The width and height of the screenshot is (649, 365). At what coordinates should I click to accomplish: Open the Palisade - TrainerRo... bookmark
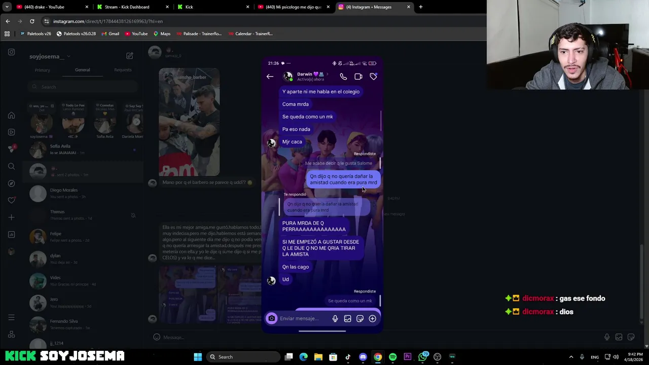(x=199, y=33)
